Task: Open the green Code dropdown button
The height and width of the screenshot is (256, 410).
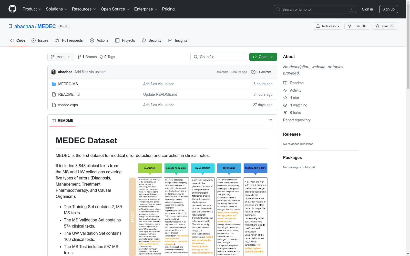Action: [x=263, y=57]
